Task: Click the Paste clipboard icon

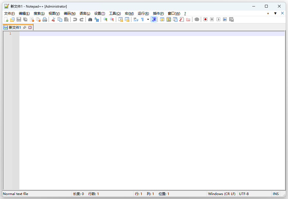Action: 66,19
